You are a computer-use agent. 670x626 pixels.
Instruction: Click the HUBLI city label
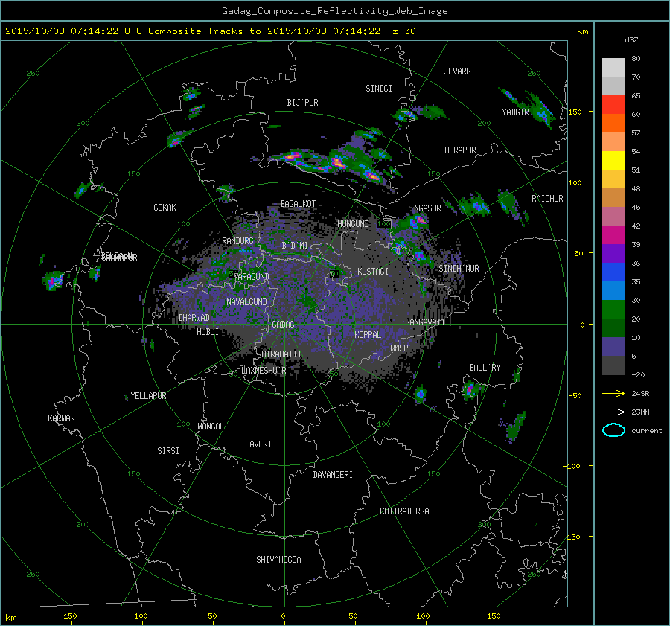pyautogui.click(x=208, y=331)
